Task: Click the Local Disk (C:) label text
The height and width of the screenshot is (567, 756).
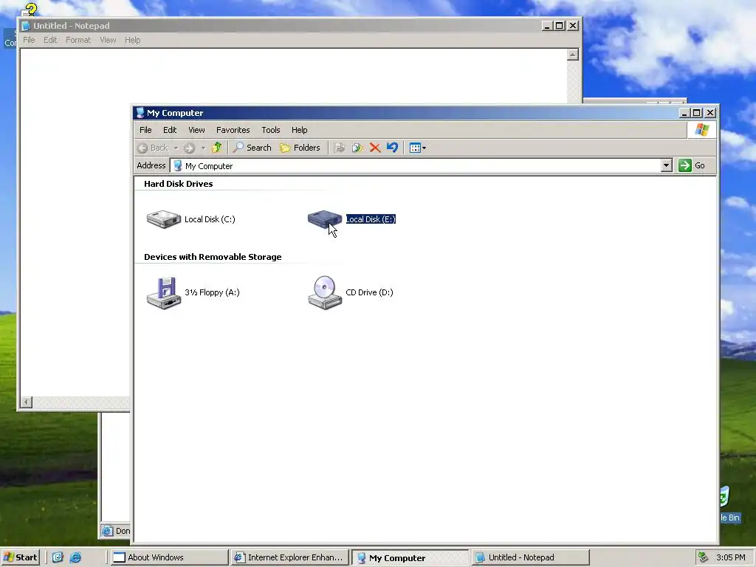Action: [210, 219]
